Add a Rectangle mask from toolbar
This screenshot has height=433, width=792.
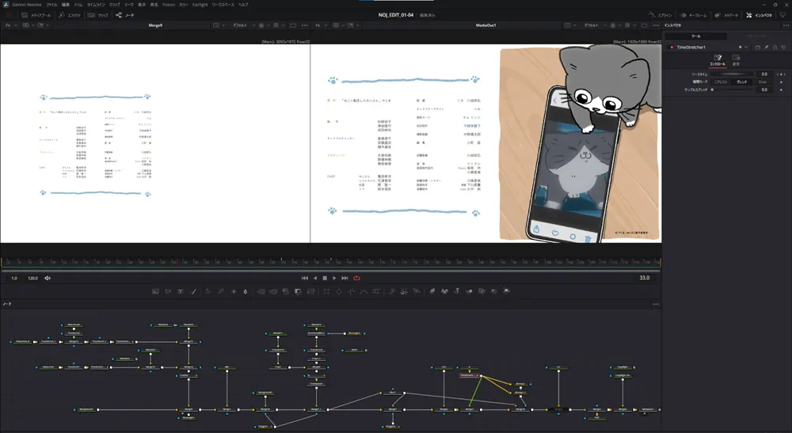tap(326, 291)
